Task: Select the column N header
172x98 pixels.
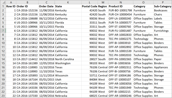Action: pyautogui.click(x=121, y=2)
